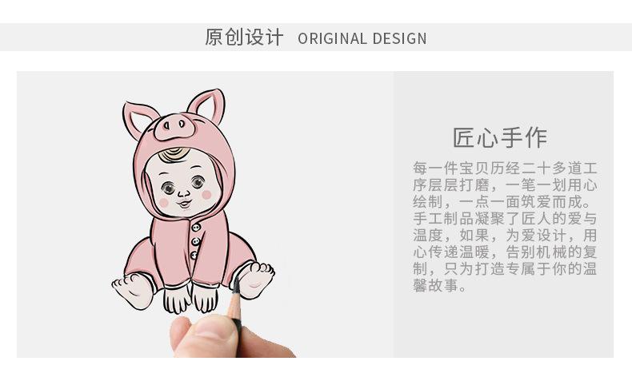Screen dimensions: 632x373
Task: Click the baby's right foot near pencil
Action: pos(254,280)
